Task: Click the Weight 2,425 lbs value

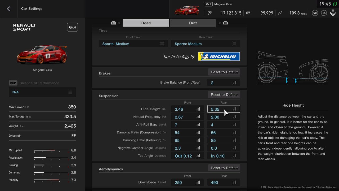Action: (70, 126)
